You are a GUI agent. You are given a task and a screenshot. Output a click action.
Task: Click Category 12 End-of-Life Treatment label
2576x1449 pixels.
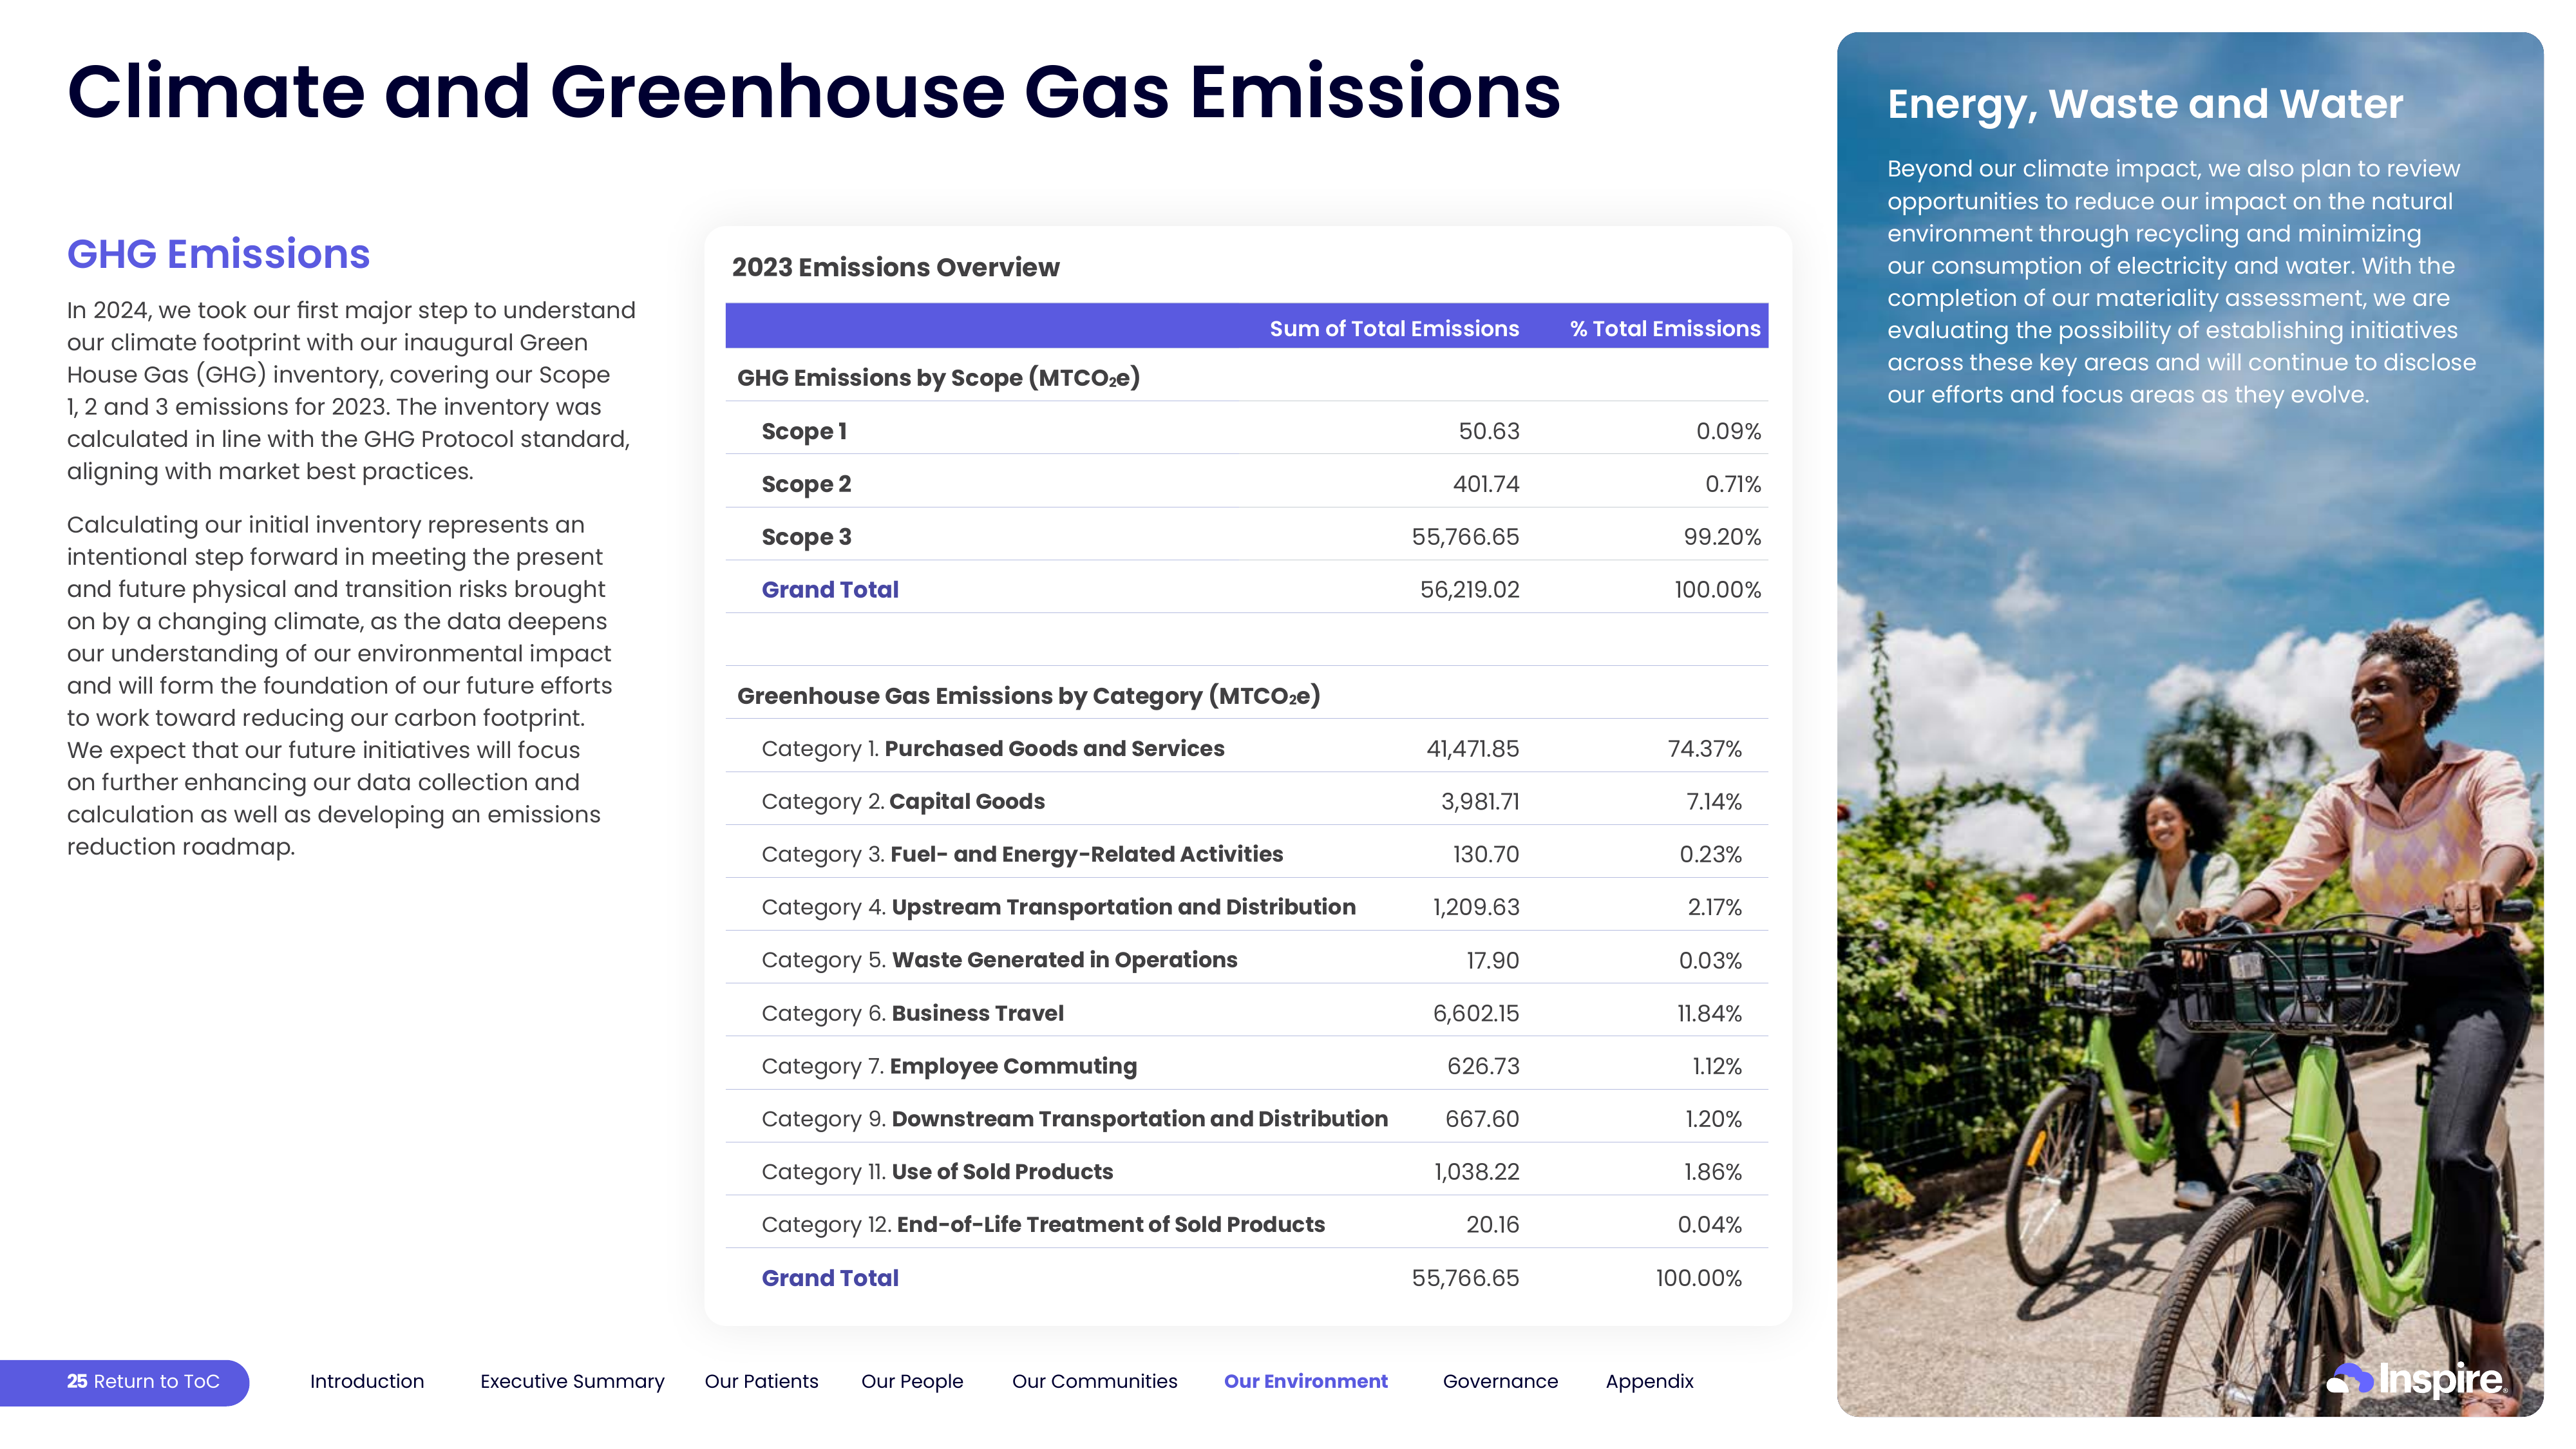point(1043,1225)
